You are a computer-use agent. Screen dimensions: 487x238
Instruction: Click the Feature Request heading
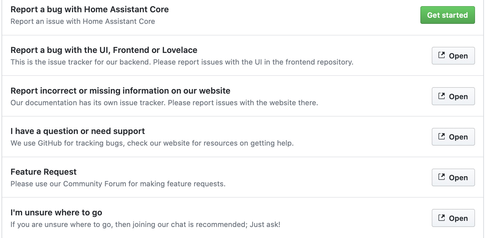44,172
